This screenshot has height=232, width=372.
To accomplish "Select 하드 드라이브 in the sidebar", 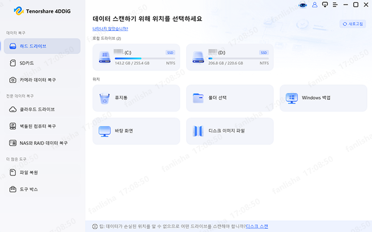I will click(x=42, y=46).
